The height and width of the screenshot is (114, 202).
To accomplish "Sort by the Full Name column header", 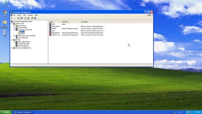I will point(71,22).
